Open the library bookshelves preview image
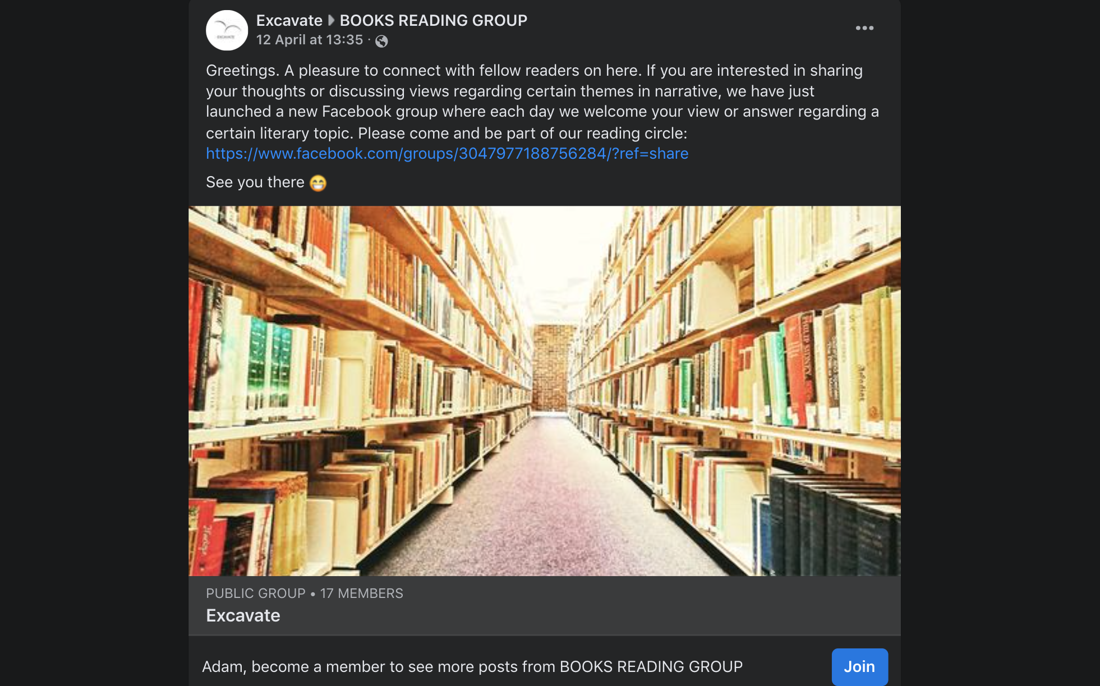The height and width of the screenshot is (686, 1100). pyautogui.click(x=545, y=391)
